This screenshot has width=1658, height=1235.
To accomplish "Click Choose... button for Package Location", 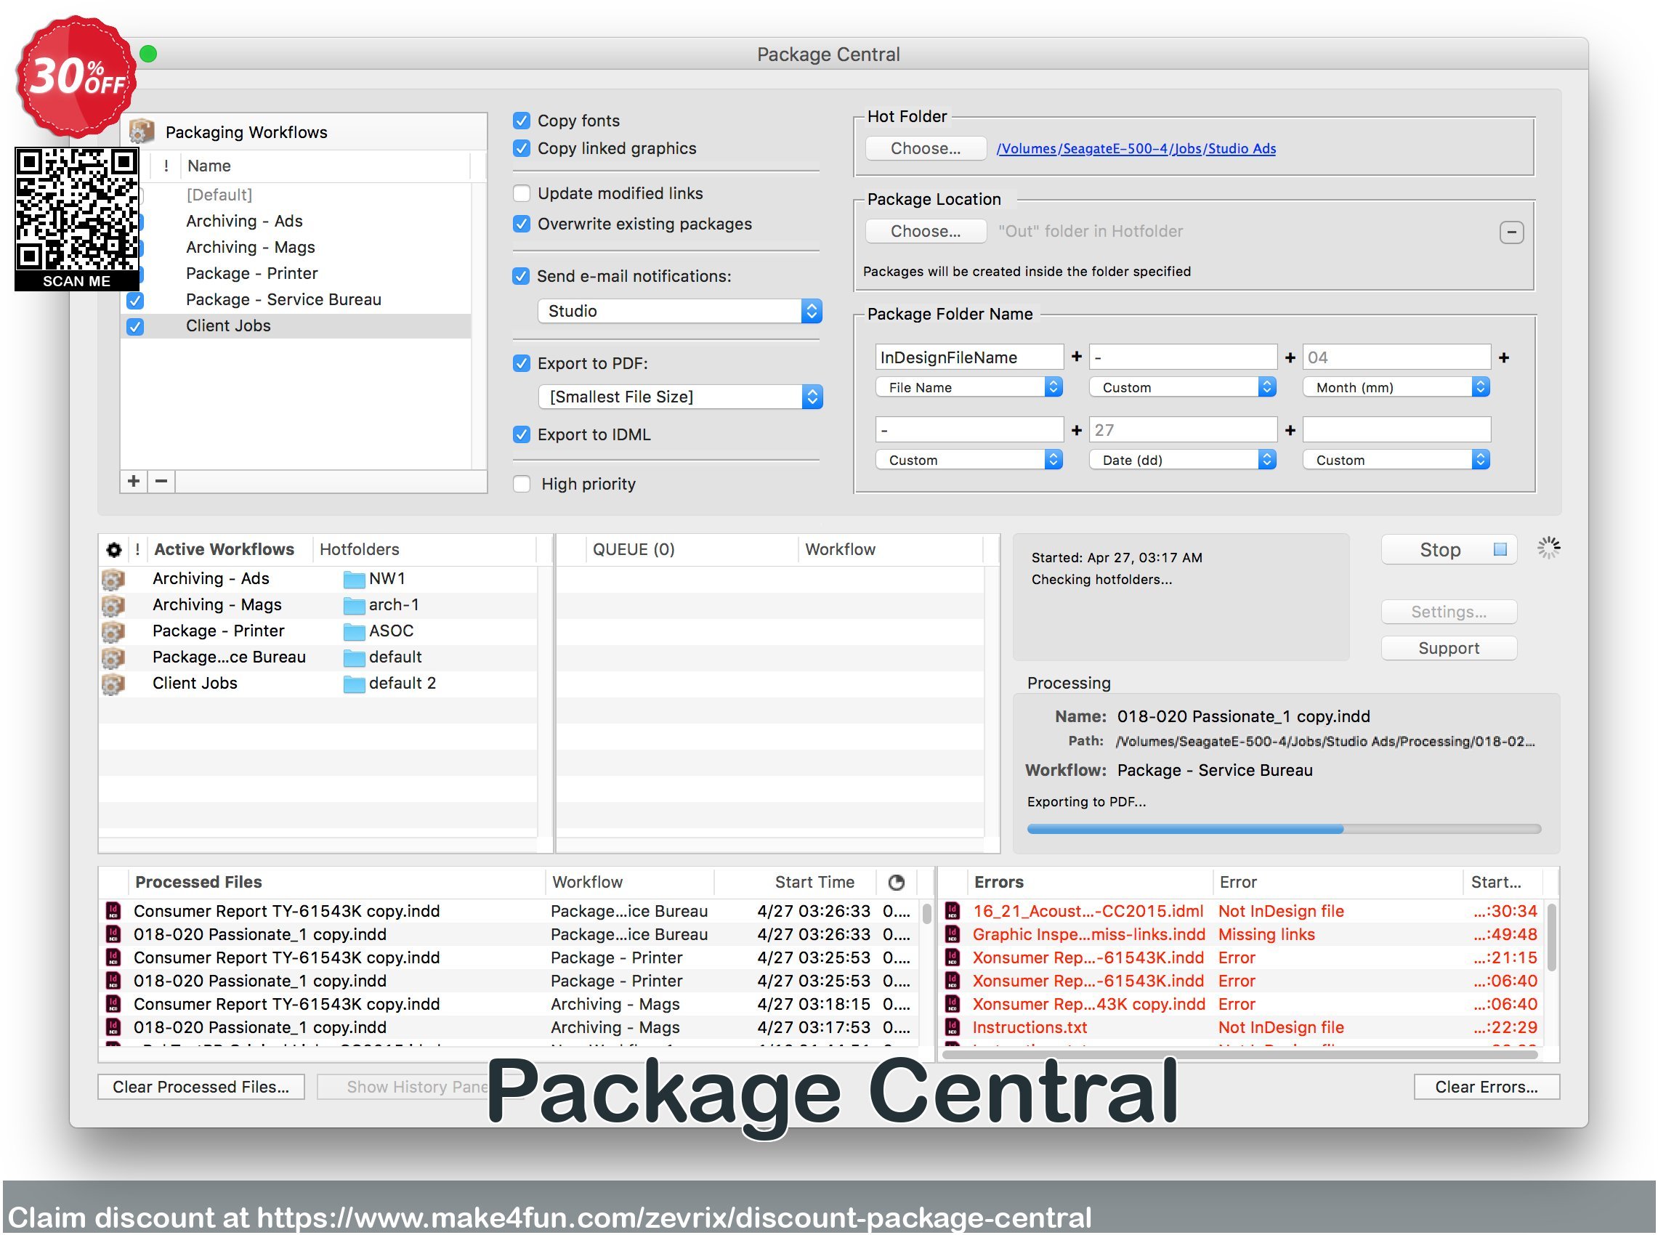I will (925, 231).
